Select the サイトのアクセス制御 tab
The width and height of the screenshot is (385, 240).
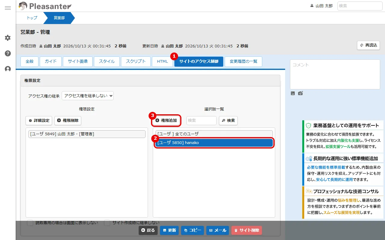tap(199, 61)
